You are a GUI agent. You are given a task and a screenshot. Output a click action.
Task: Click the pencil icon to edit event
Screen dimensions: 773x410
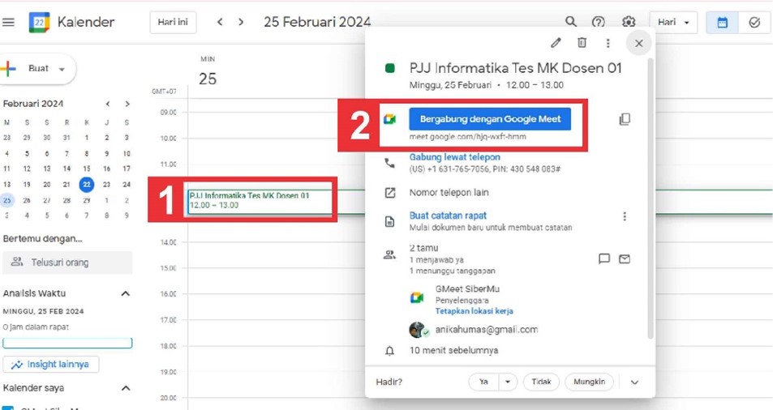click(556, 43)
